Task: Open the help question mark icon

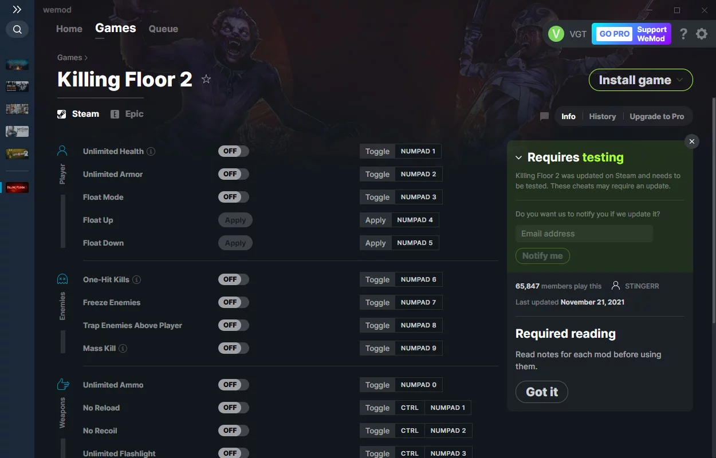Action: click(683, 34)
